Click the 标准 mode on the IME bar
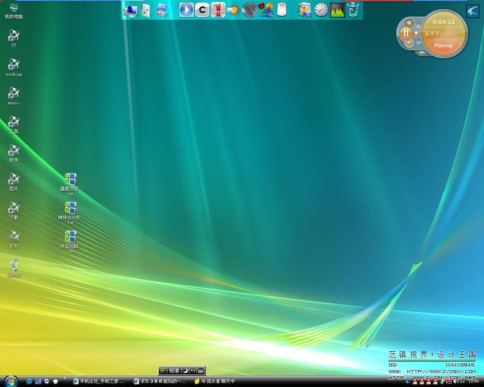 (x=174, y=371)
